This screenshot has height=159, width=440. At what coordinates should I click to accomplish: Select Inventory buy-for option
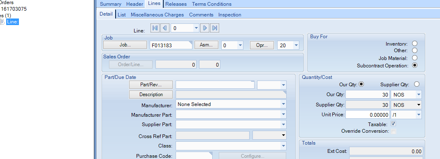point(415,44)
